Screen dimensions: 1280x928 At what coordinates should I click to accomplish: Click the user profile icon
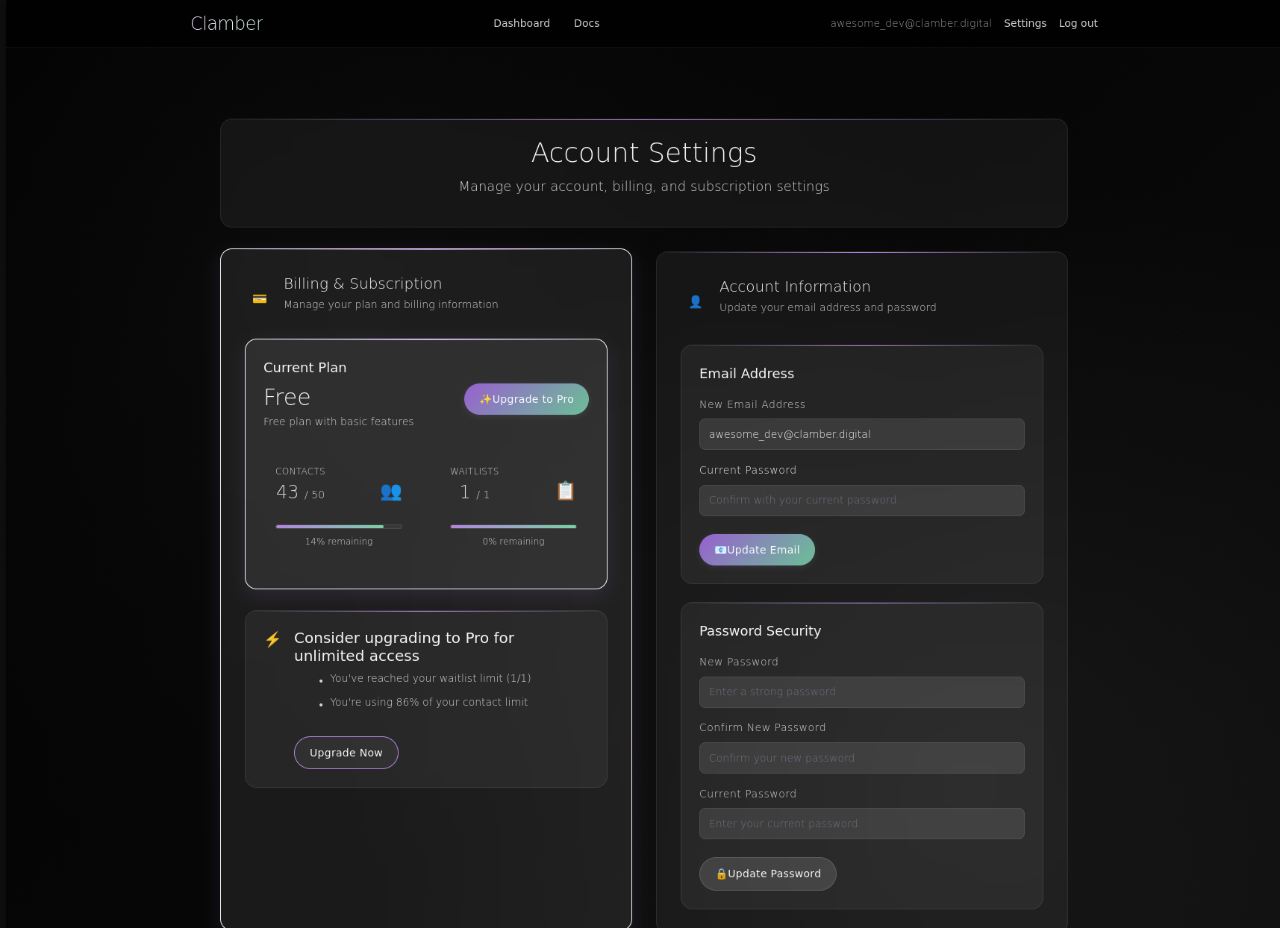696,302
